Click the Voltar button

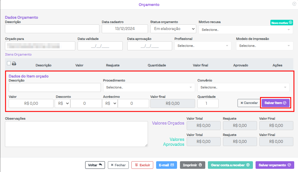click(95, 165)
